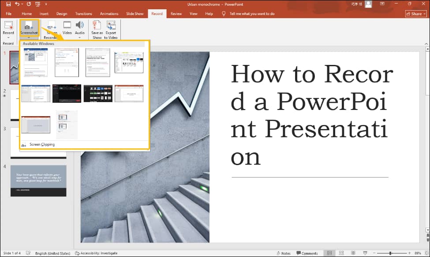Open the Record dropdown arrow
This screenshot has height=257, width=430.
click(x=8, y=37)
